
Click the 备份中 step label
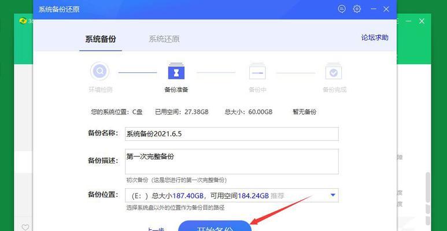(x=257, y=90)
